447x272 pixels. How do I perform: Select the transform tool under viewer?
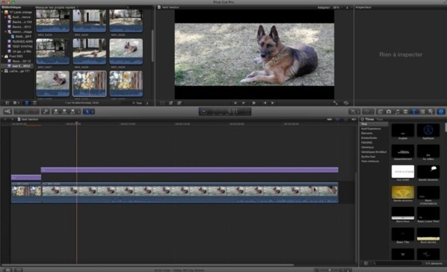click(162, 103)
